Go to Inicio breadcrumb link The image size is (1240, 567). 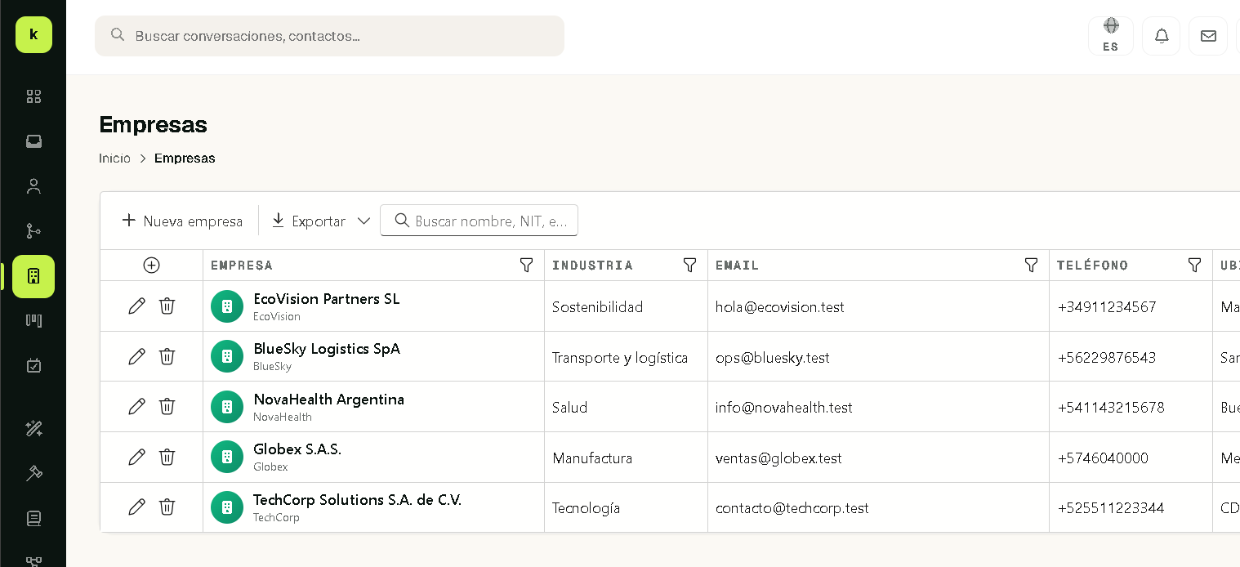point(114,158)
